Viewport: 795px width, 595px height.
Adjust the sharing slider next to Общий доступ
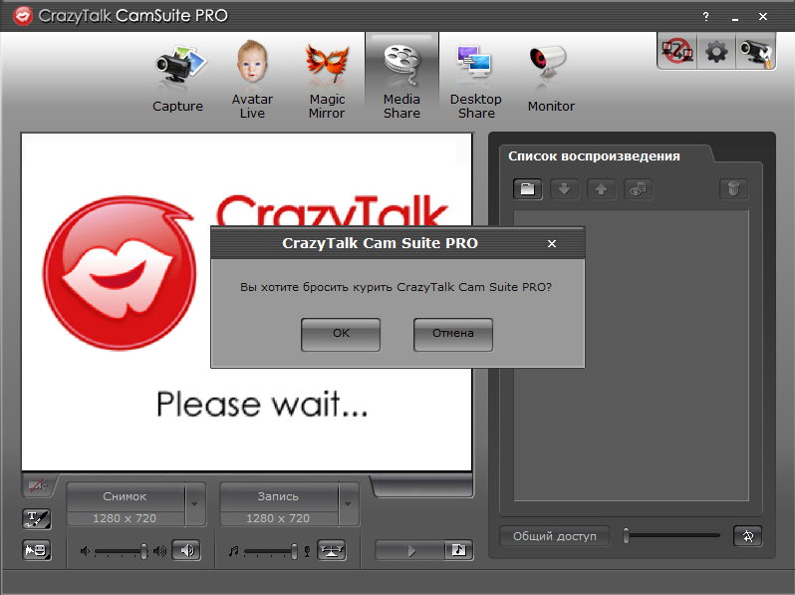tap(671, 535)
